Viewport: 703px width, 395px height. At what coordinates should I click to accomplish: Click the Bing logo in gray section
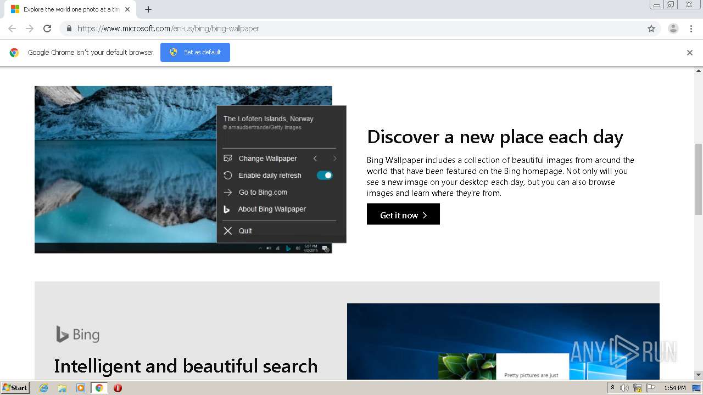[x=77, y=334]
